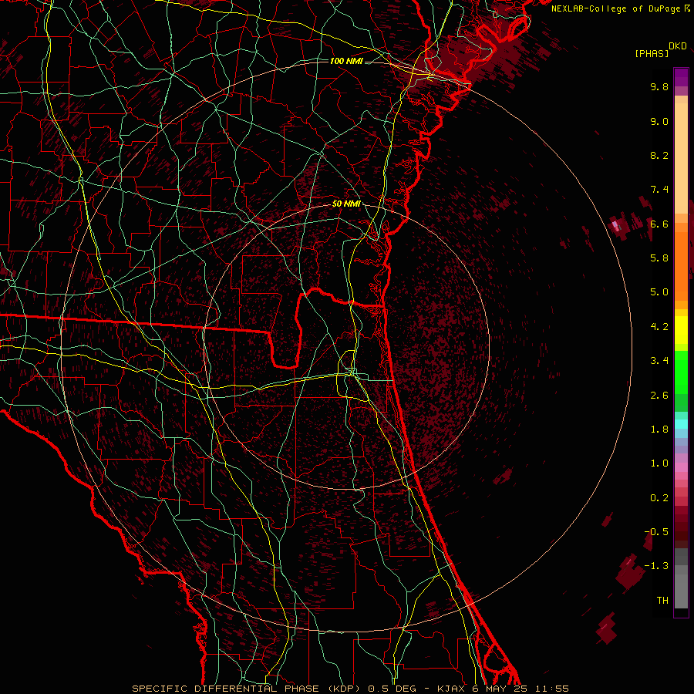694x694 pixels.
Task: Click the 1.0 value on the color scale
Action: tap(659, 463)
